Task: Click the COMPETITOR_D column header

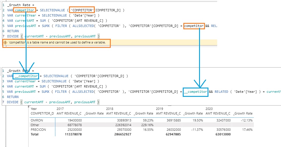Action: point(42,113)
